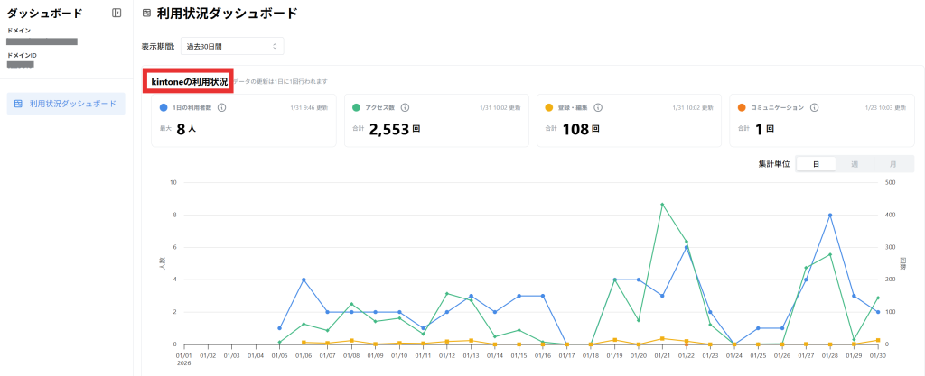
Task: Switch aggregation unit to 月
Action: click(892, 164)
